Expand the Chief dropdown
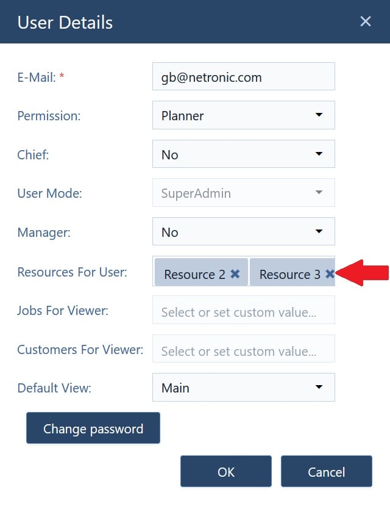Screen dimensions: 390x506 pos(319,154)
